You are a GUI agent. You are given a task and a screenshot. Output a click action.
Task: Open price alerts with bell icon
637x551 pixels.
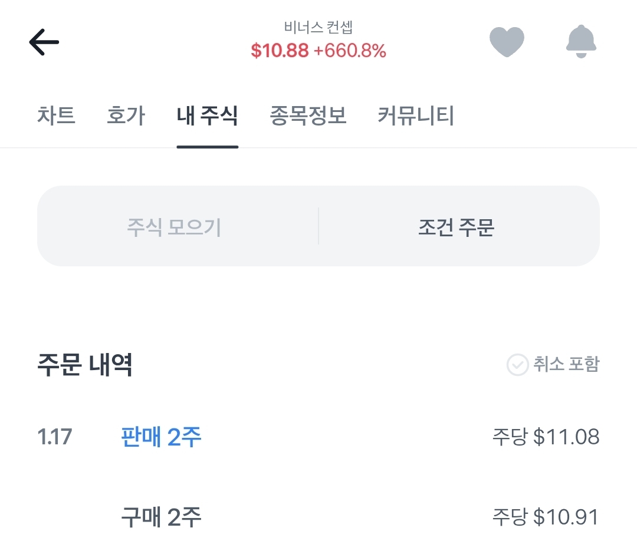tap(581, 42)
